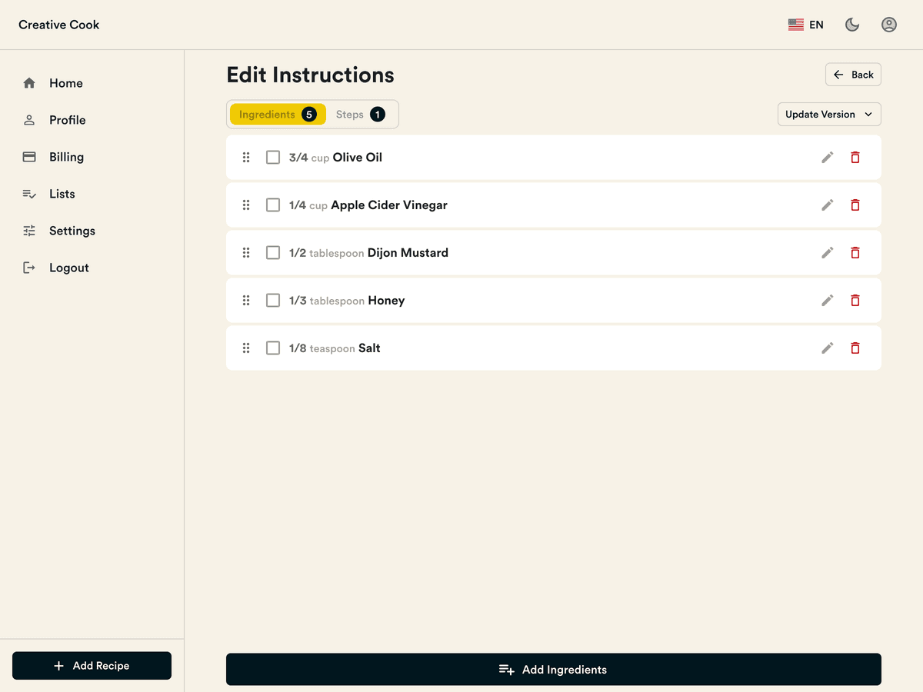
Task: Select the Honey ingredient checkbox
Action: (273, 301)
